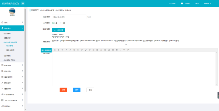Viewport: 219px width, 111px height.
Task: Insert a video with the video icon
Action: [117, 50]
